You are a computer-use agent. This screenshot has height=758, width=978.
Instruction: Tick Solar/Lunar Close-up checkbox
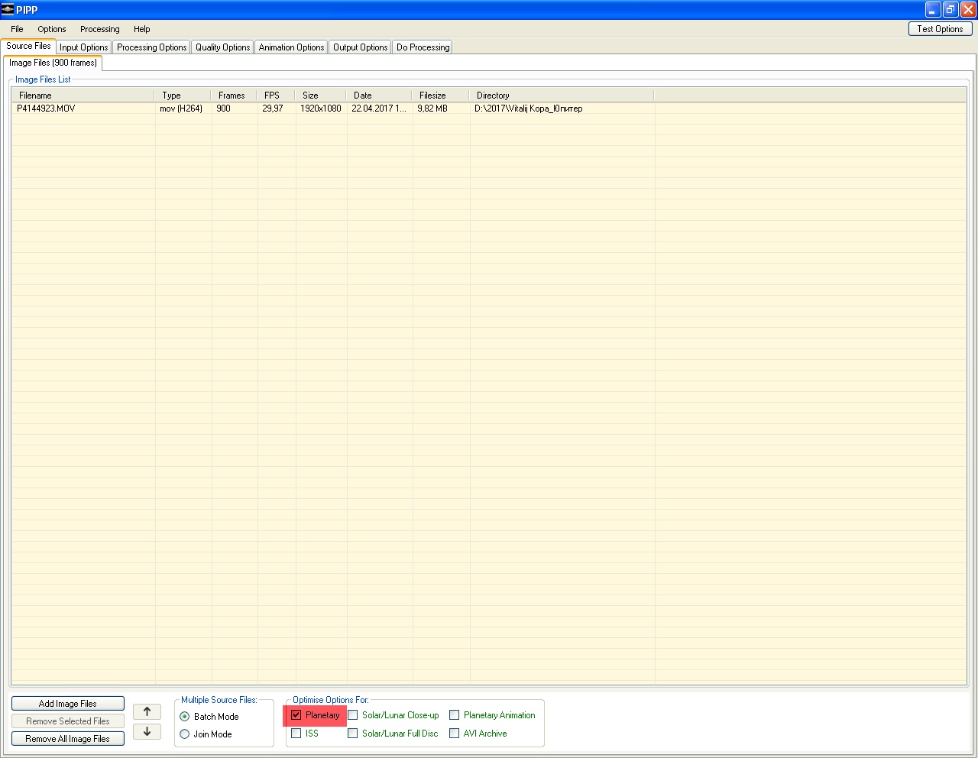[x=353, y=715]
